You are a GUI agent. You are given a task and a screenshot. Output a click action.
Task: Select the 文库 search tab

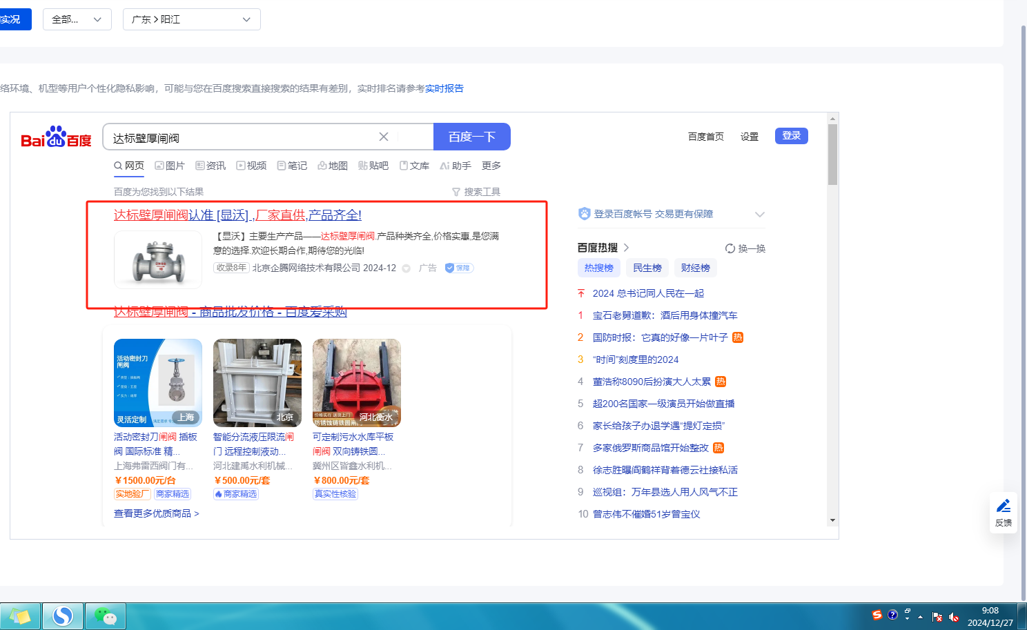[414, 166]
